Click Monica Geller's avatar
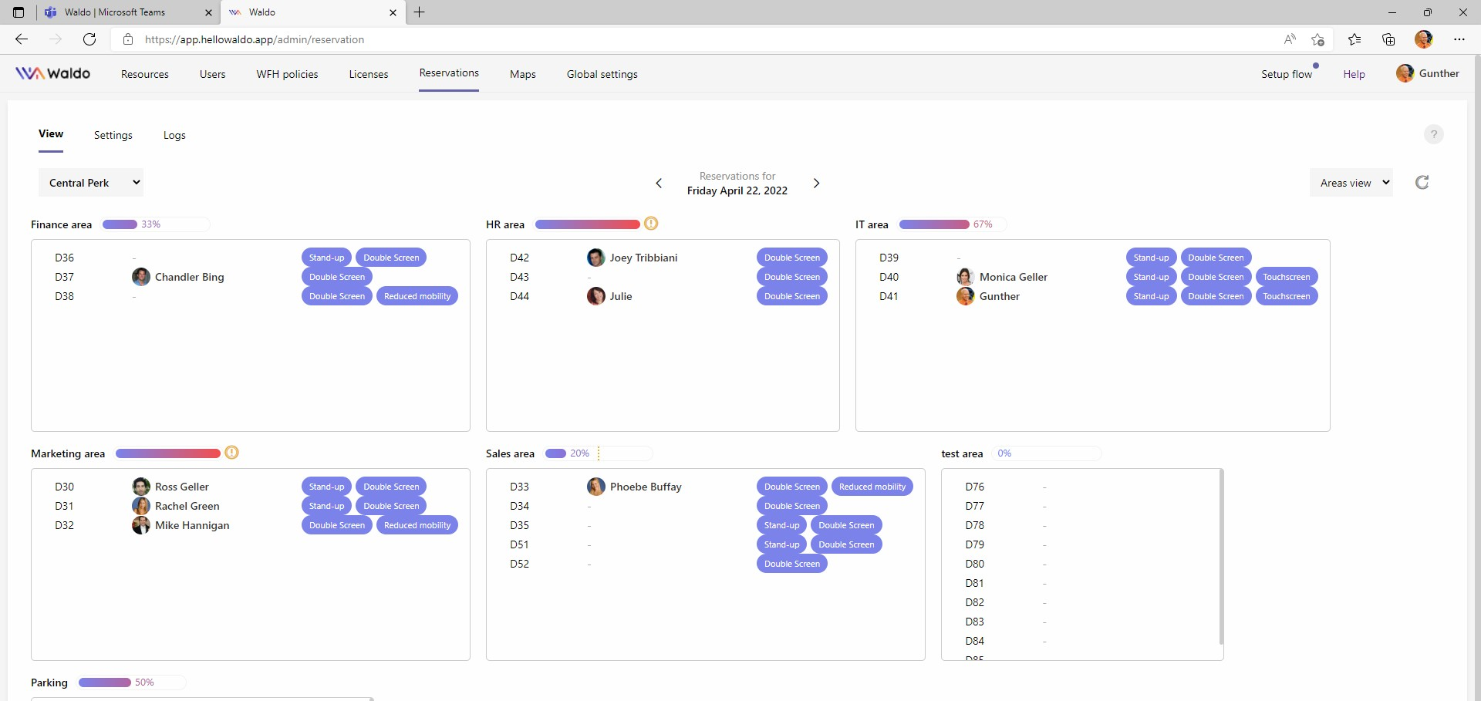Viewport: 1481px width, 701px height. pyautogui.click(x=966, y=277)
